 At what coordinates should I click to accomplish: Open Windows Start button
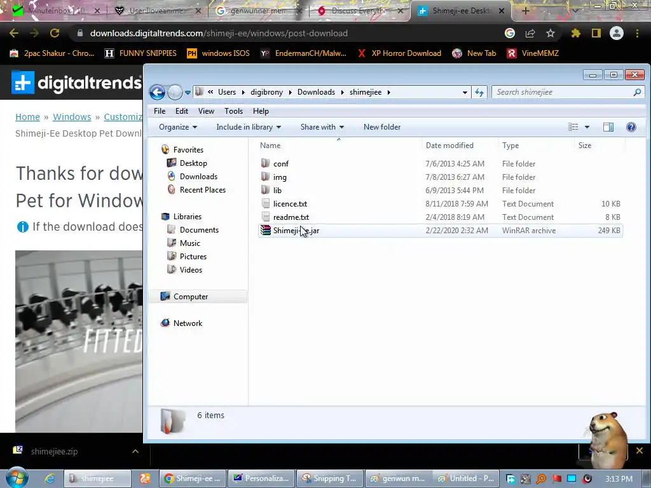click(17, 478)
